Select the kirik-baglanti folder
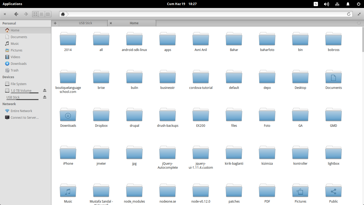The height and width of the screenshot is (205, 364). click(234, 155)
